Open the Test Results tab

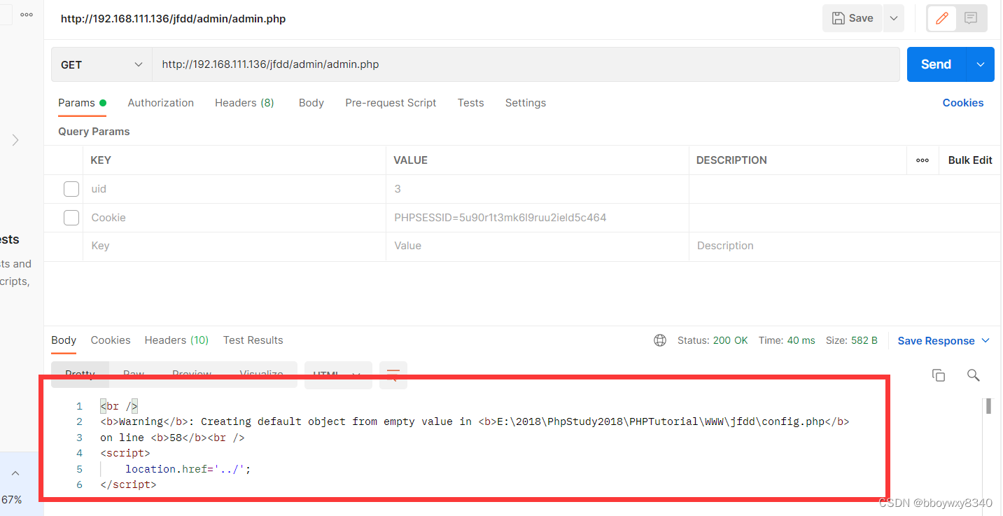[x=253, y=340]
